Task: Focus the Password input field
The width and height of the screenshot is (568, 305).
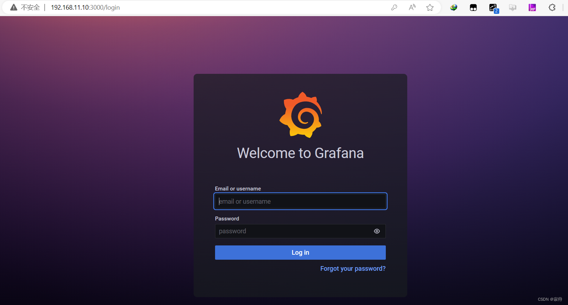Action: [x=300, y=231]
